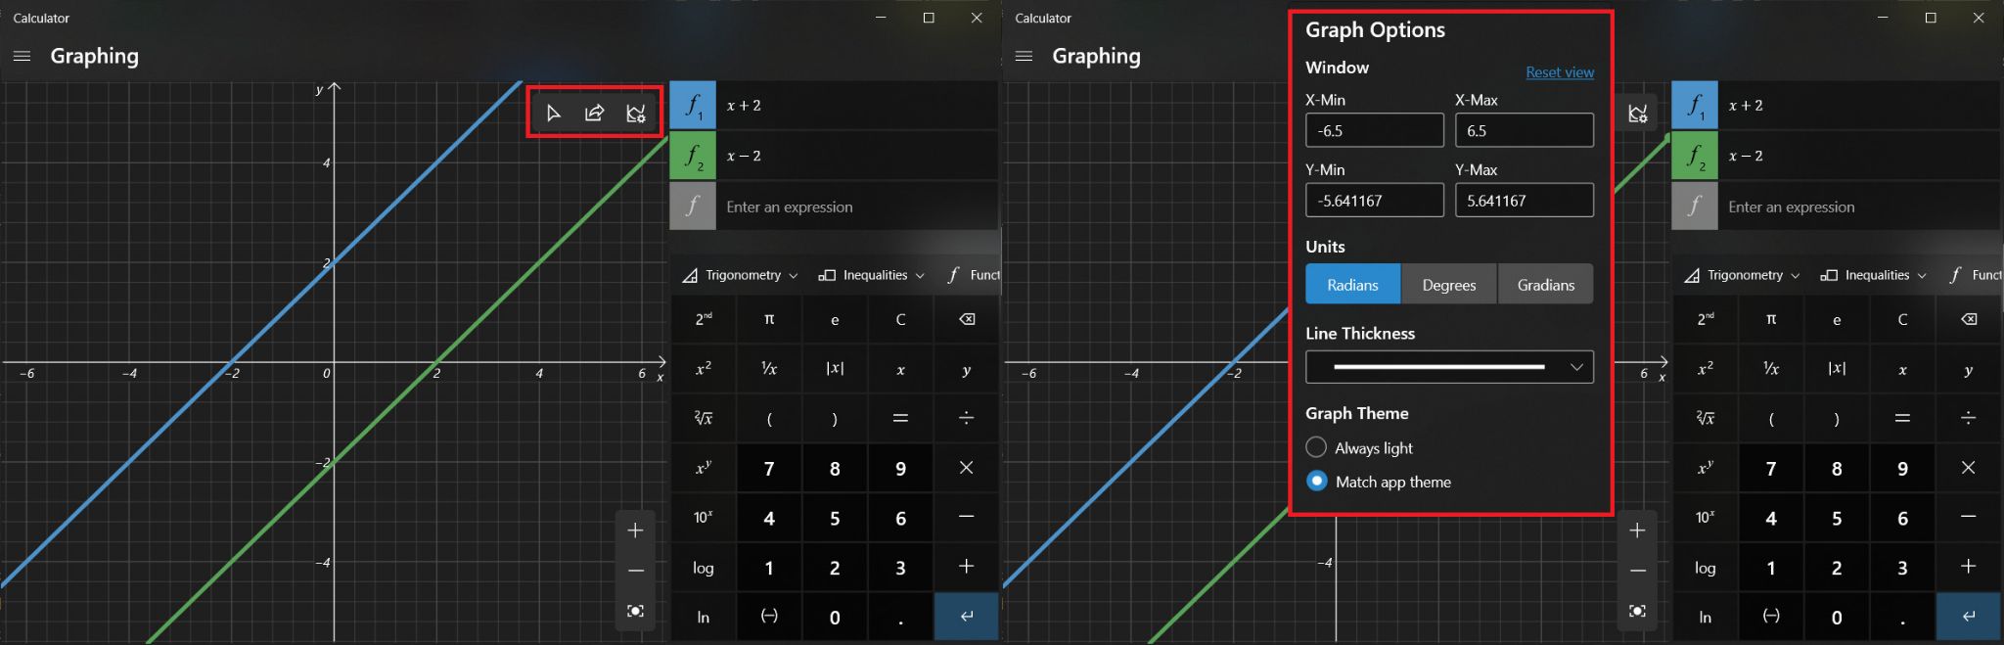Click backspace key in right window keypad
Viewport: 2004px width, 645px height.
pos(1968,319)
